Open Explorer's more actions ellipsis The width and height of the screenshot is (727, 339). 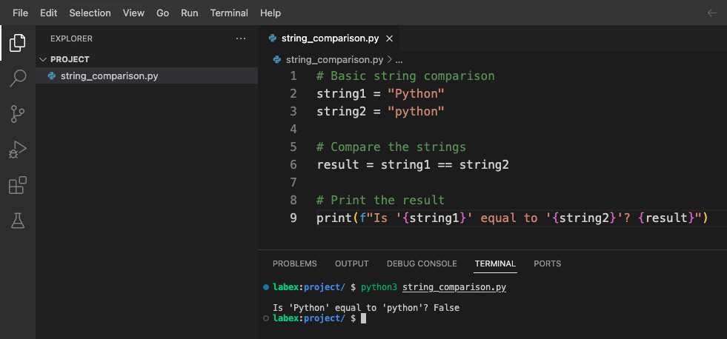coord(240,38)
